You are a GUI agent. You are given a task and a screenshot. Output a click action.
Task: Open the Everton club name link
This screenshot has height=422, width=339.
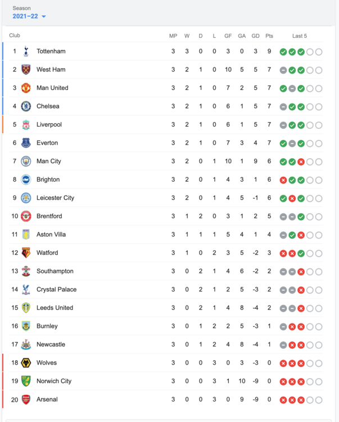[47, 143]
